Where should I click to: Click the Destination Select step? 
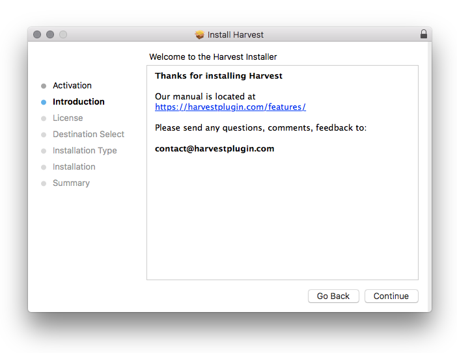[89, 135]
